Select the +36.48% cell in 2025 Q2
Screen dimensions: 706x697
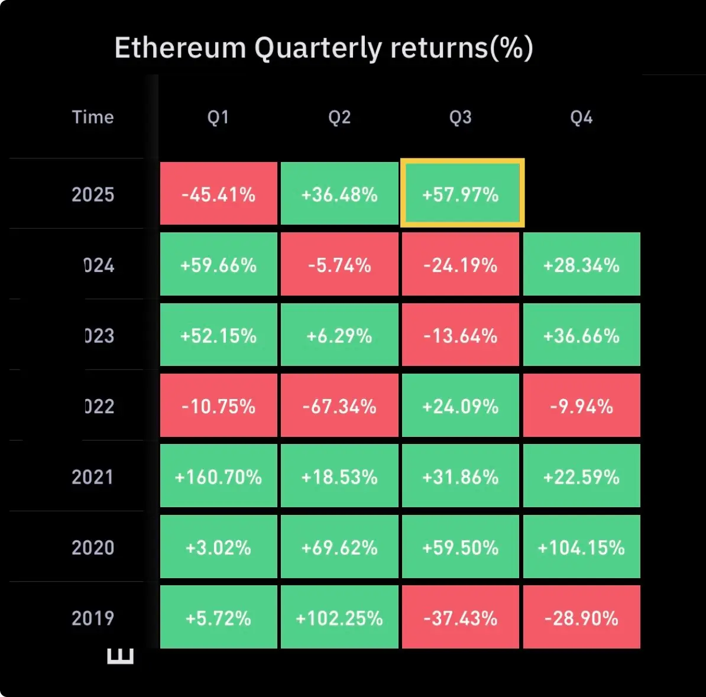[x=339, y=193]
